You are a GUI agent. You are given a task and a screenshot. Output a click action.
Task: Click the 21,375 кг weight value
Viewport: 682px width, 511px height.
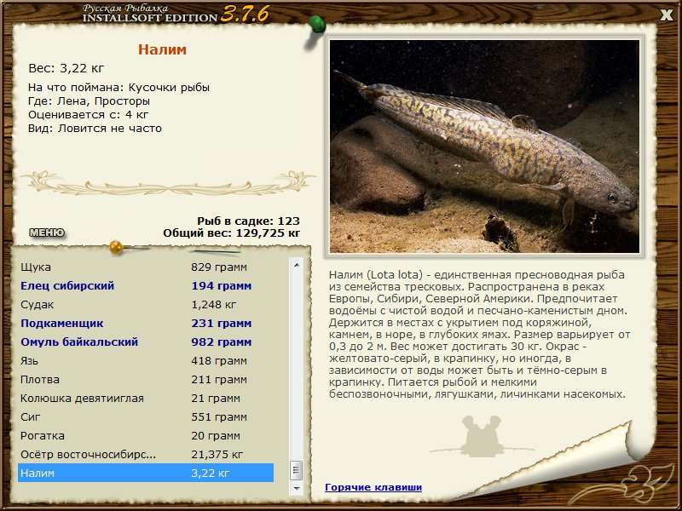(217, 454)
